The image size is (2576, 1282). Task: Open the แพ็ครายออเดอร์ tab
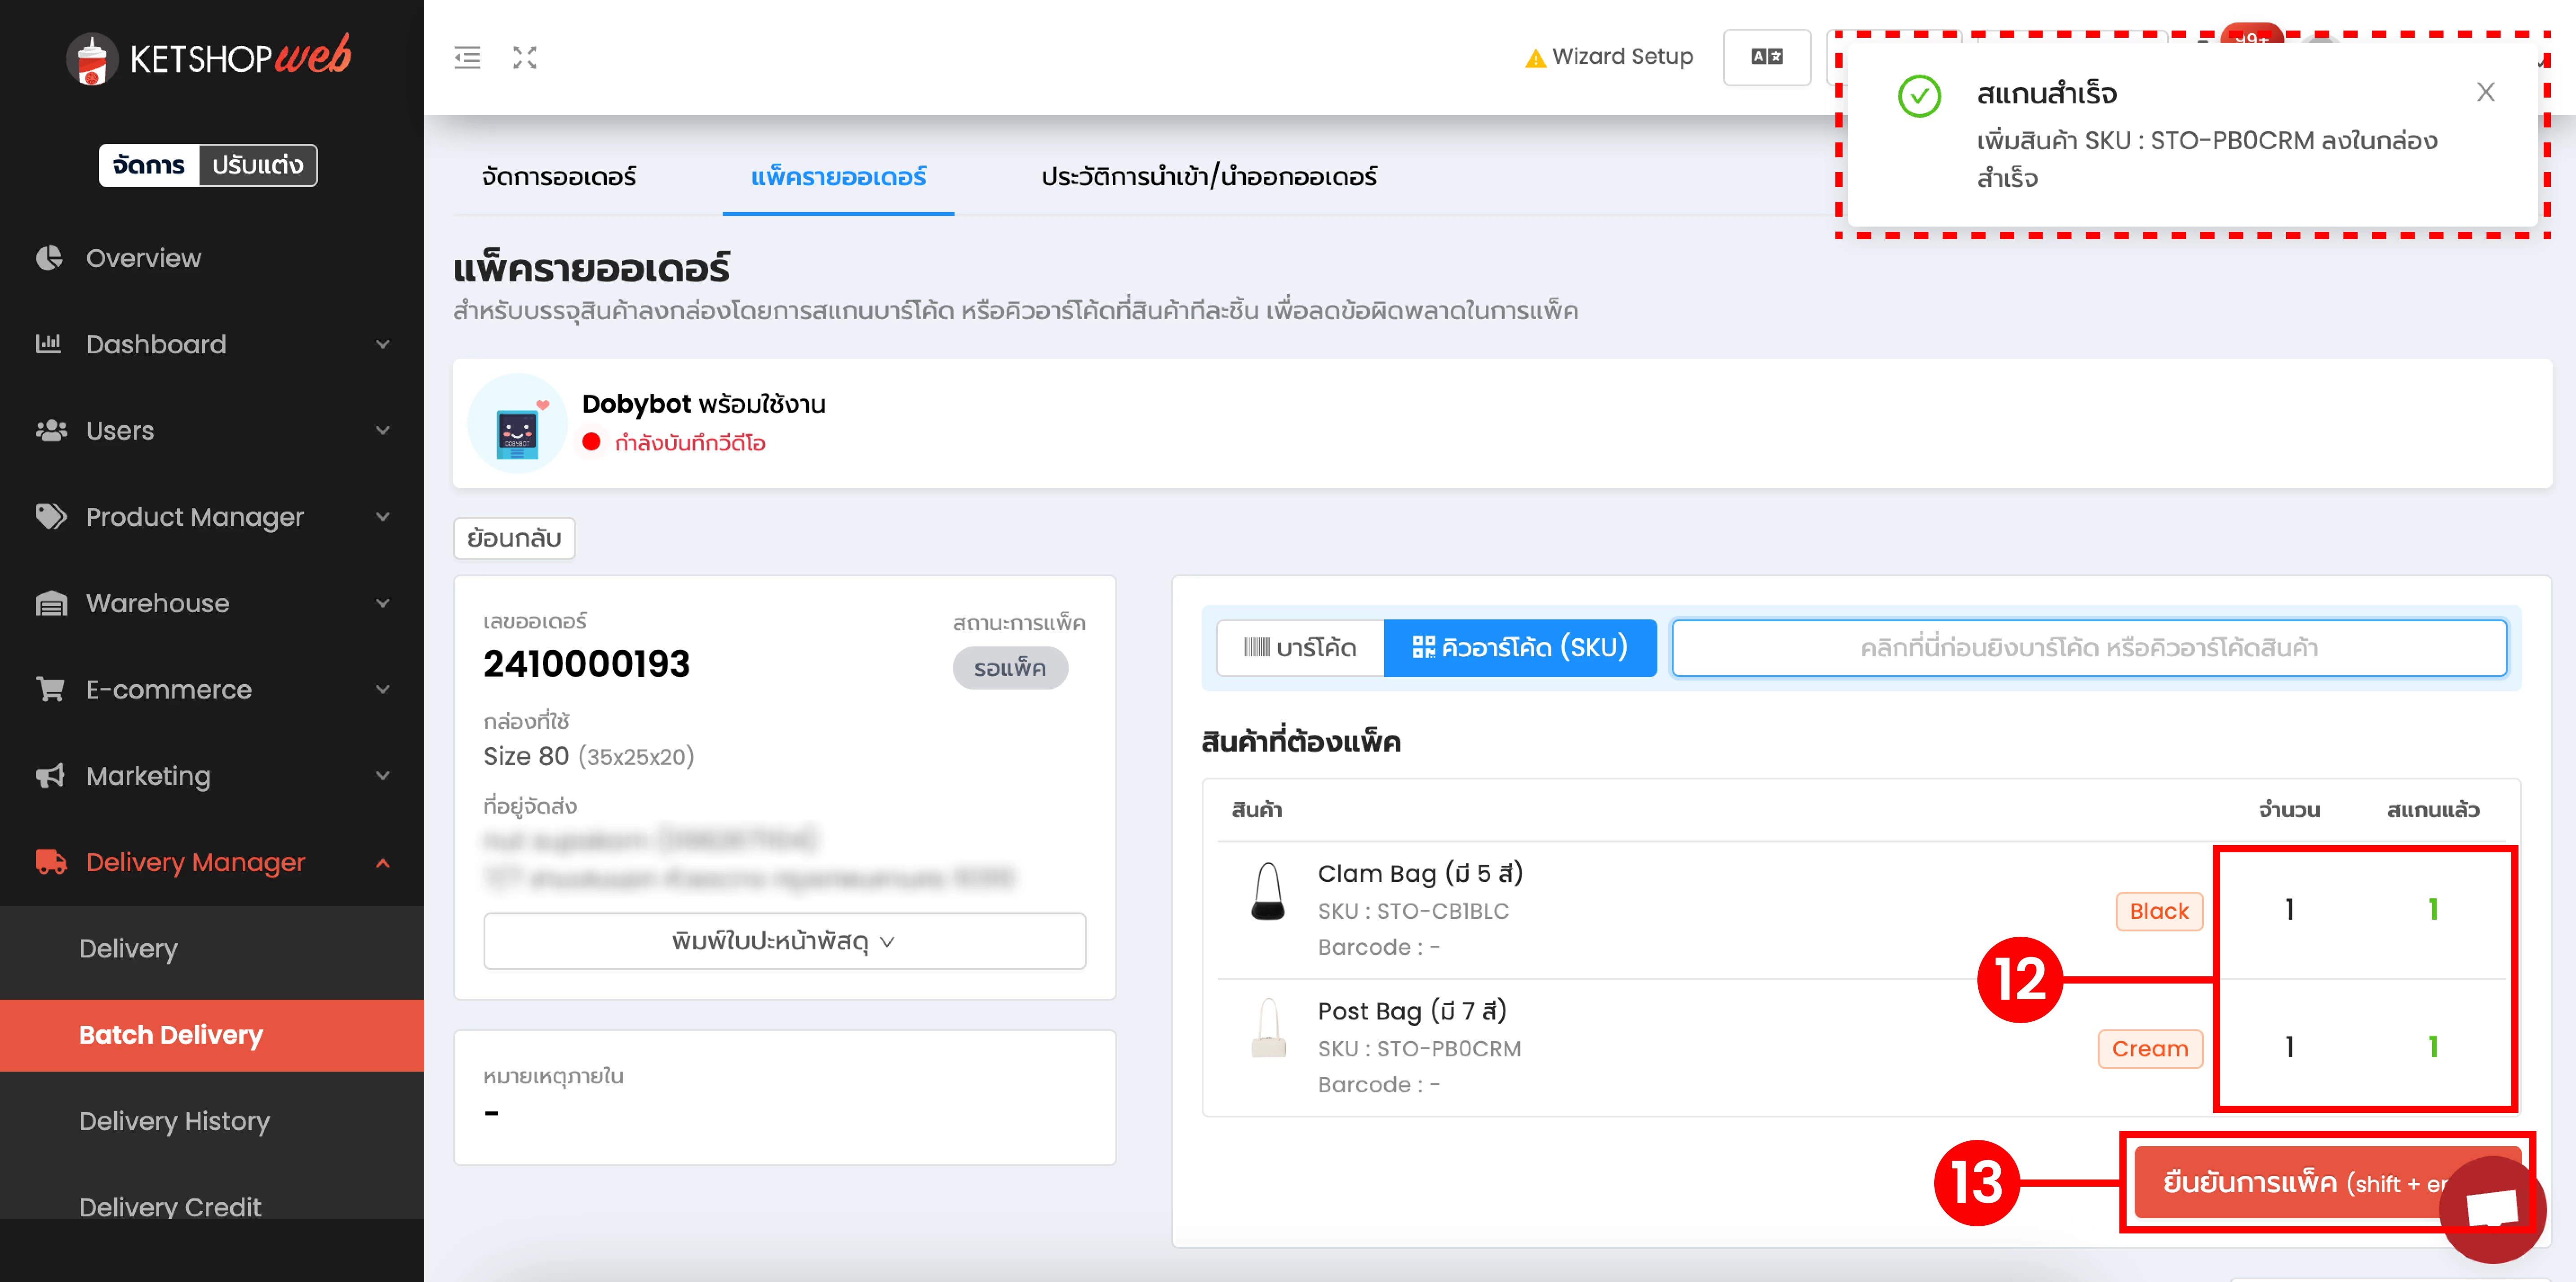coord(838,177)
